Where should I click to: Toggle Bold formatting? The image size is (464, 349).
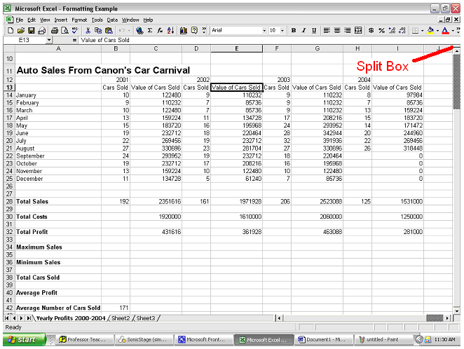pyautogui.click(x=294, y=31)
